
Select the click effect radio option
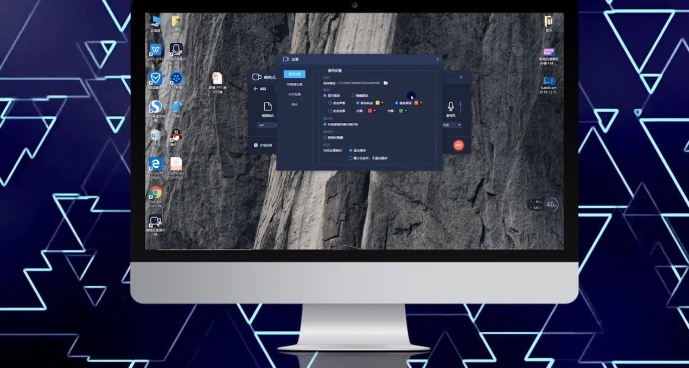(x=330, y=110)
